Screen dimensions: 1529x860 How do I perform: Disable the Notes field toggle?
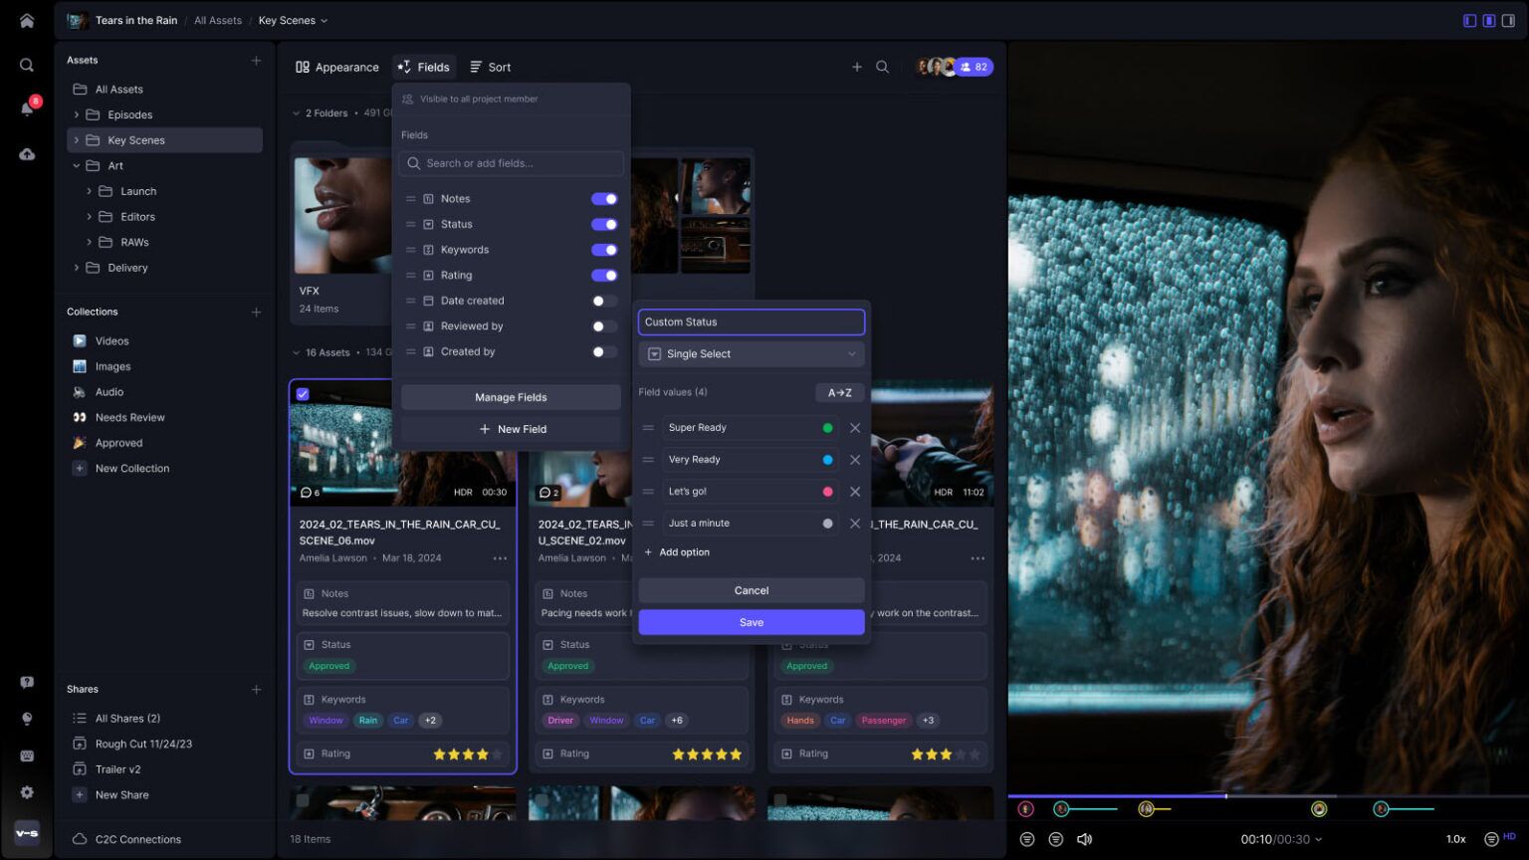point(604,198)
